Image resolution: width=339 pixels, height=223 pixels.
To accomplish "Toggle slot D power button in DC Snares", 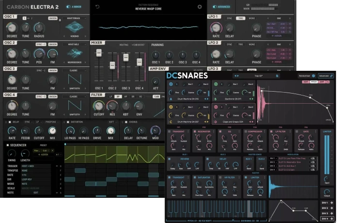I will click(x=216, y=107).
